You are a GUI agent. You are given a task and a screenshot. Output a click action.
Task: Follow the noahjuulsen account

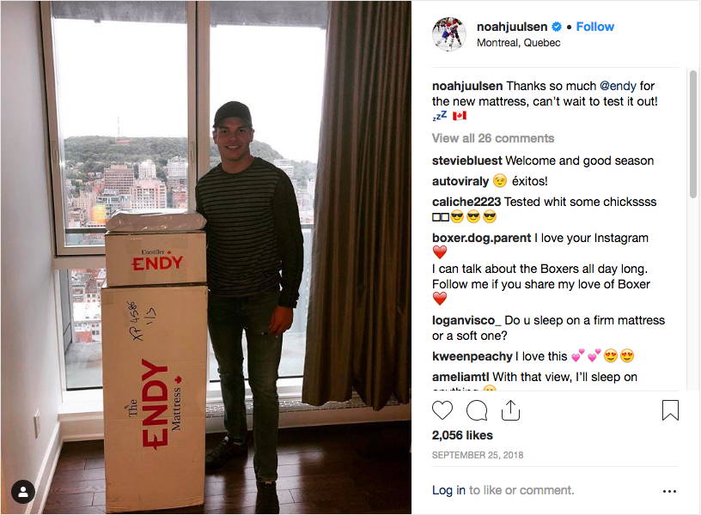pos(595,27)
